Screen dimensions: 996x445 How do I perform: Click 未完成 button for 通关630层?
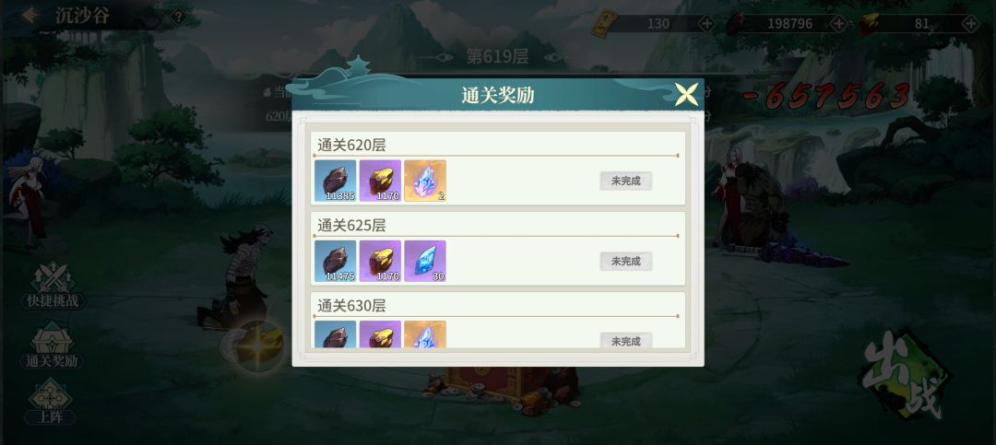coord(625,341)
